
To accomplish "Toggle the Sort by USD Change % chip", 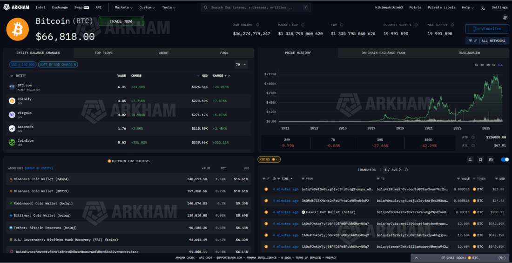I will pyautogui.click(x=58, y=65).
